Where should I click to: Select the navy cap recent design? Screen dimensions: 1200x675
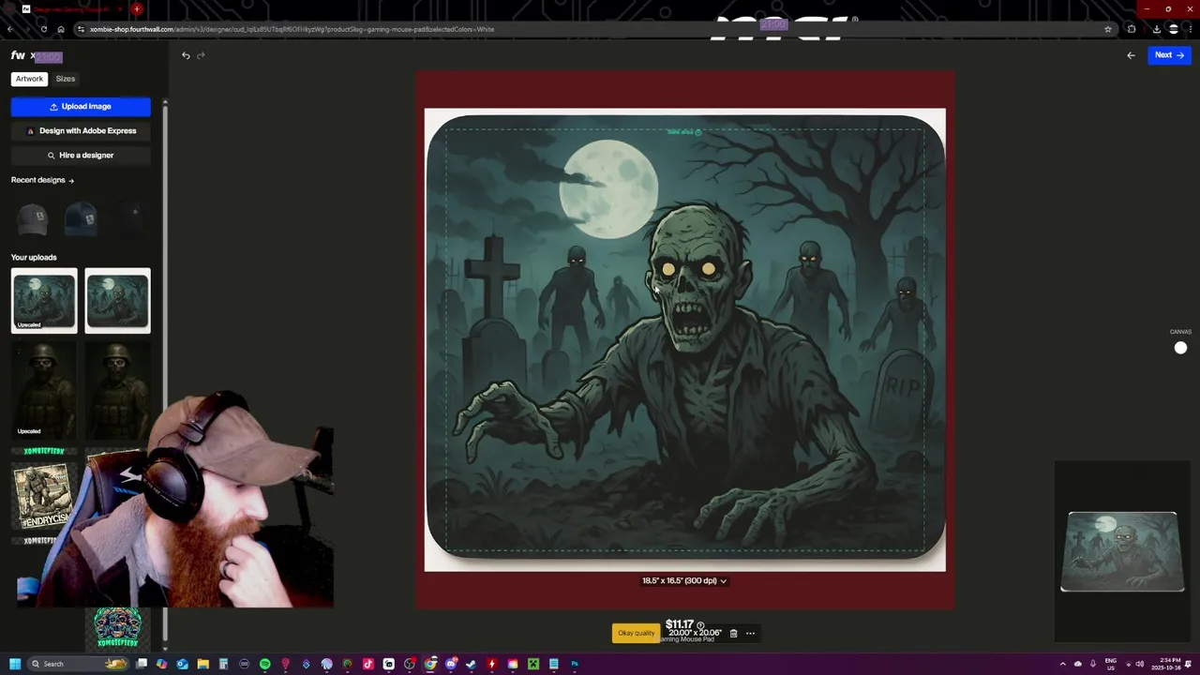click(81, 218)
